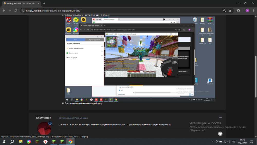Screen dimensions: 257x145
Task: Open the Chrome extensions puzzle icon
Action: (238, 11)
